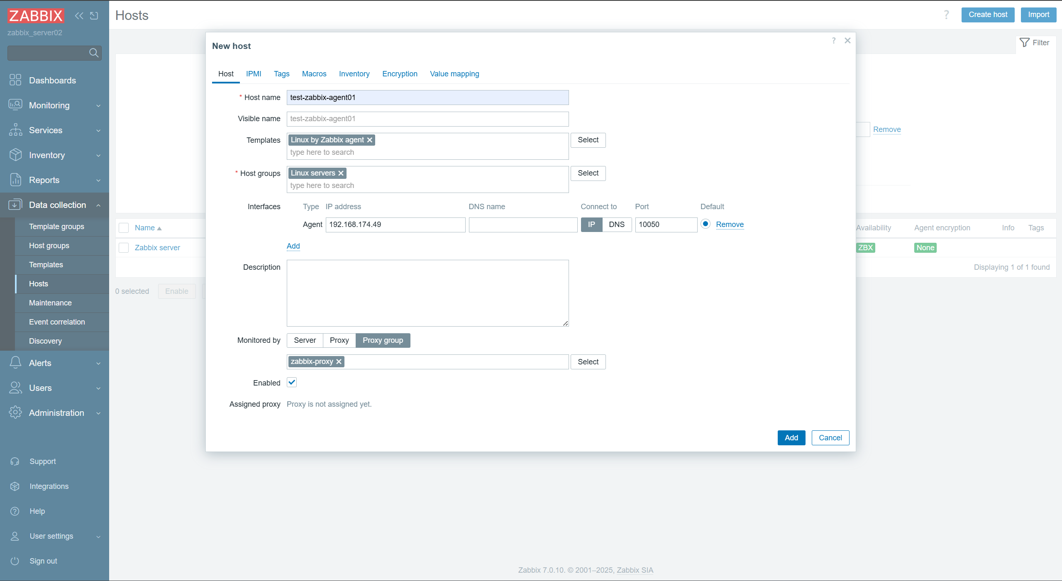This screenshot has height=581, width=1062.
Task: Expand the Administration menu chevron
Action: 98,413
